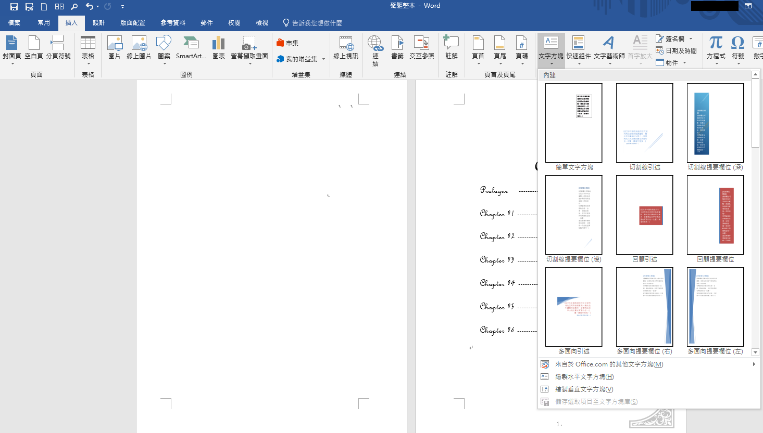Image resolution: width=763 pixels, height=433 pixels.
Task: Save the document from Quick Access toolbar
Action: (12, 6)
